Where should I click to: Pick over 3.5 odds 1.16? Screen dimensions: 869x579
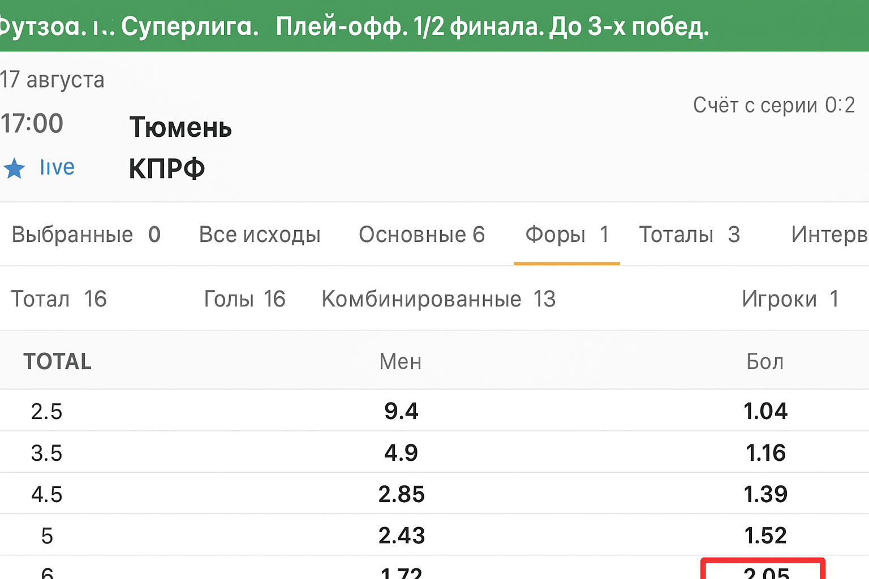(x=765, y=453)
